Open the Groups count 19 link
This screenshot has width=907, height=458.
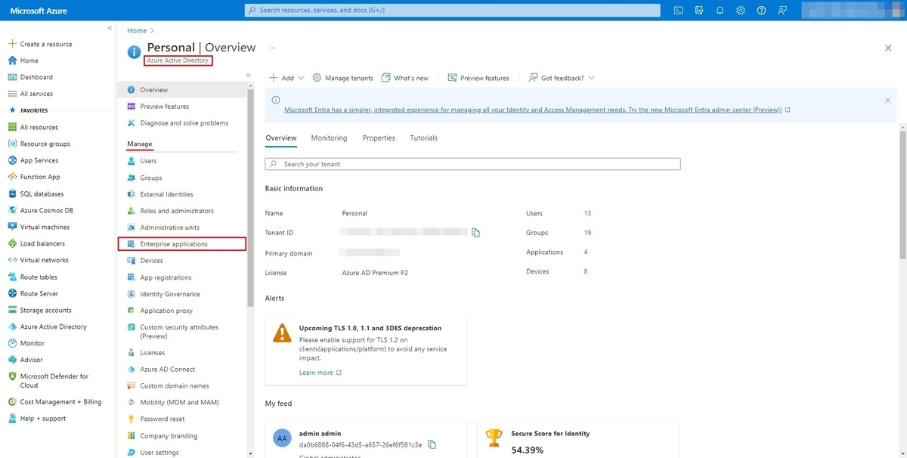(587, 233)
